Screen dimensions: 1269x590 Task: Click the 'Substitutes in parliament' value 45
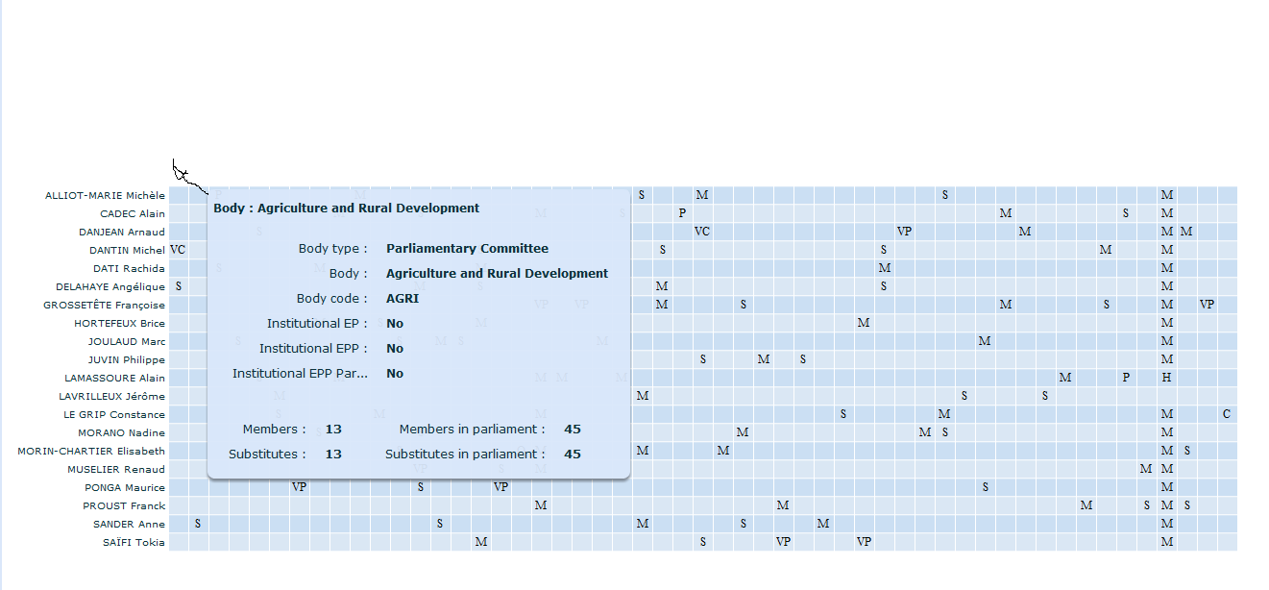[573, 455]
